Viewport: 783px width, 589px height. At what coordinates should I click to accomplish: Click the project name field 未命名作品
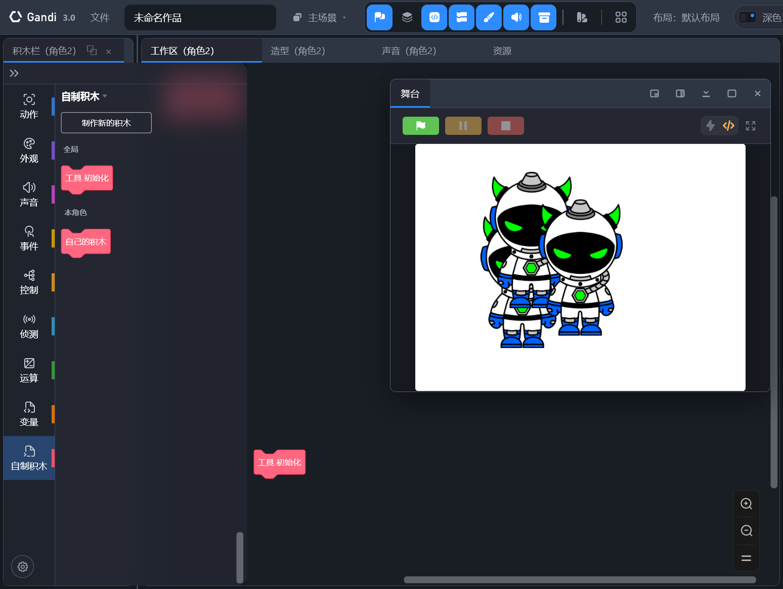(x=200, y=18)
